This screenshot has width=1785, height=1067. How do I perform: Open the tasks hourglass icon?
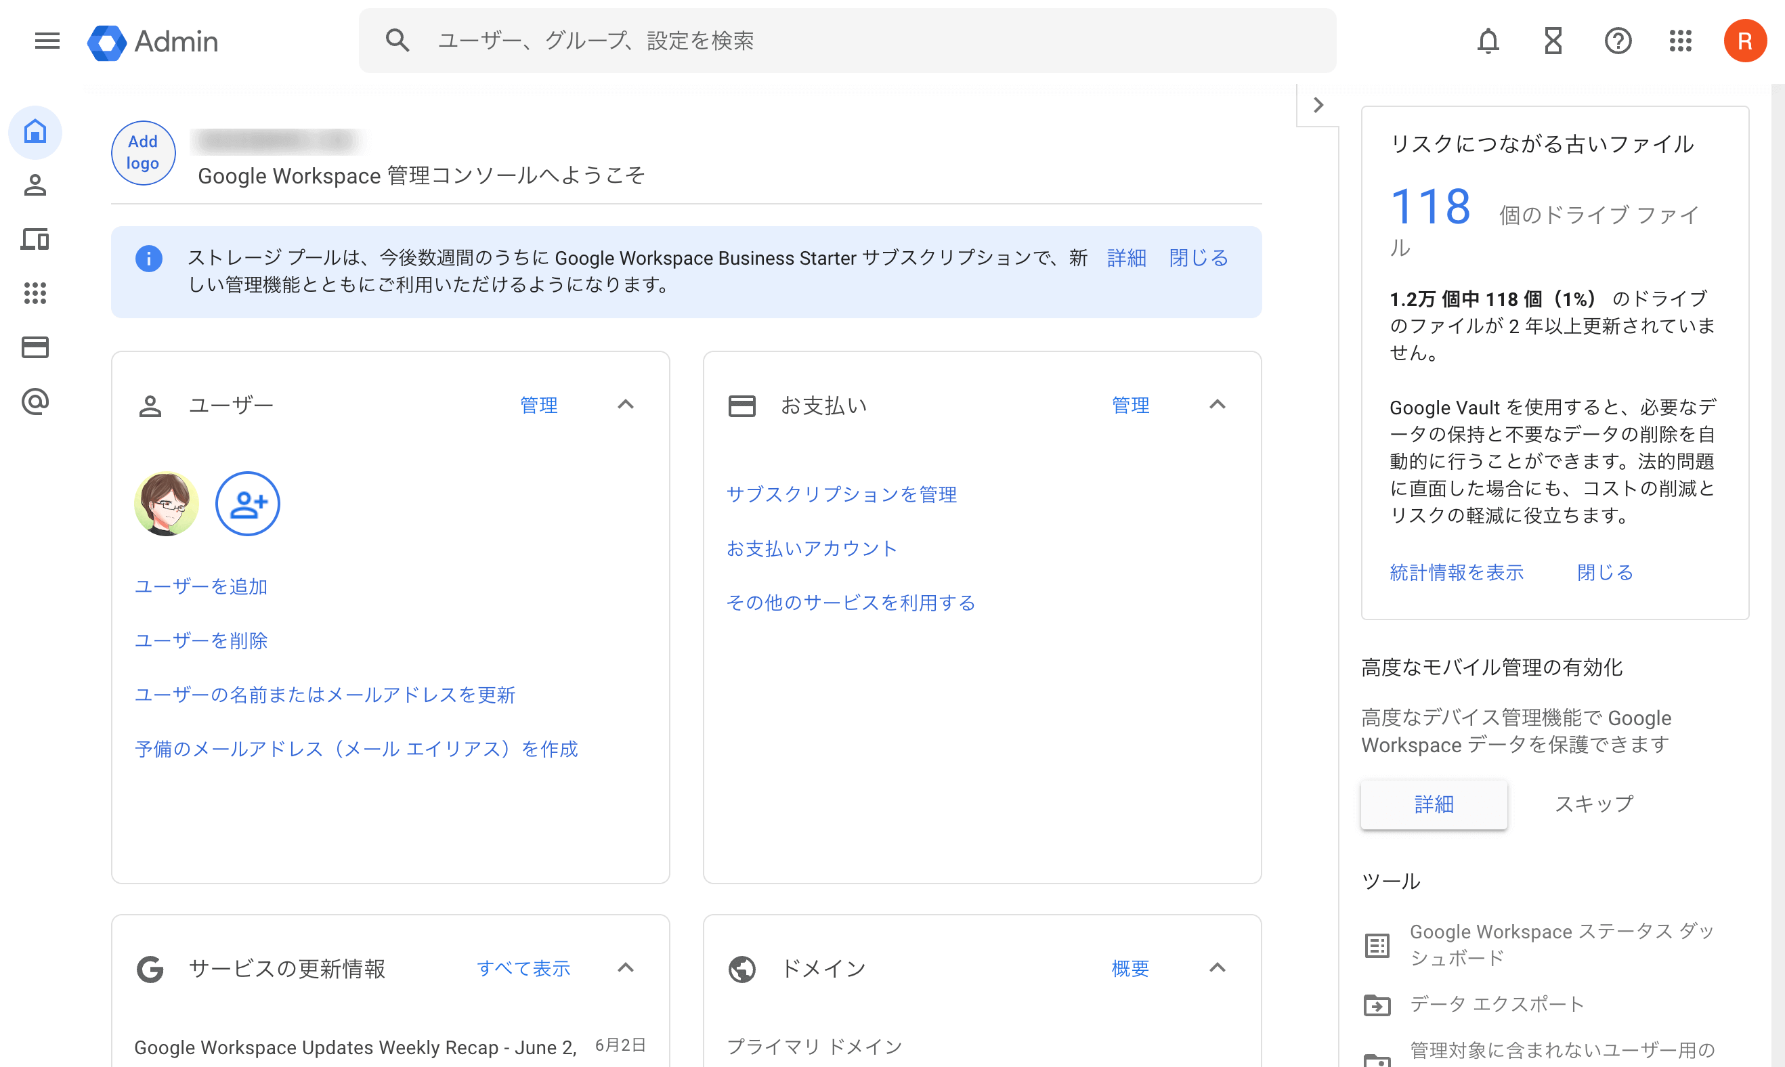tap(1553, 41)
